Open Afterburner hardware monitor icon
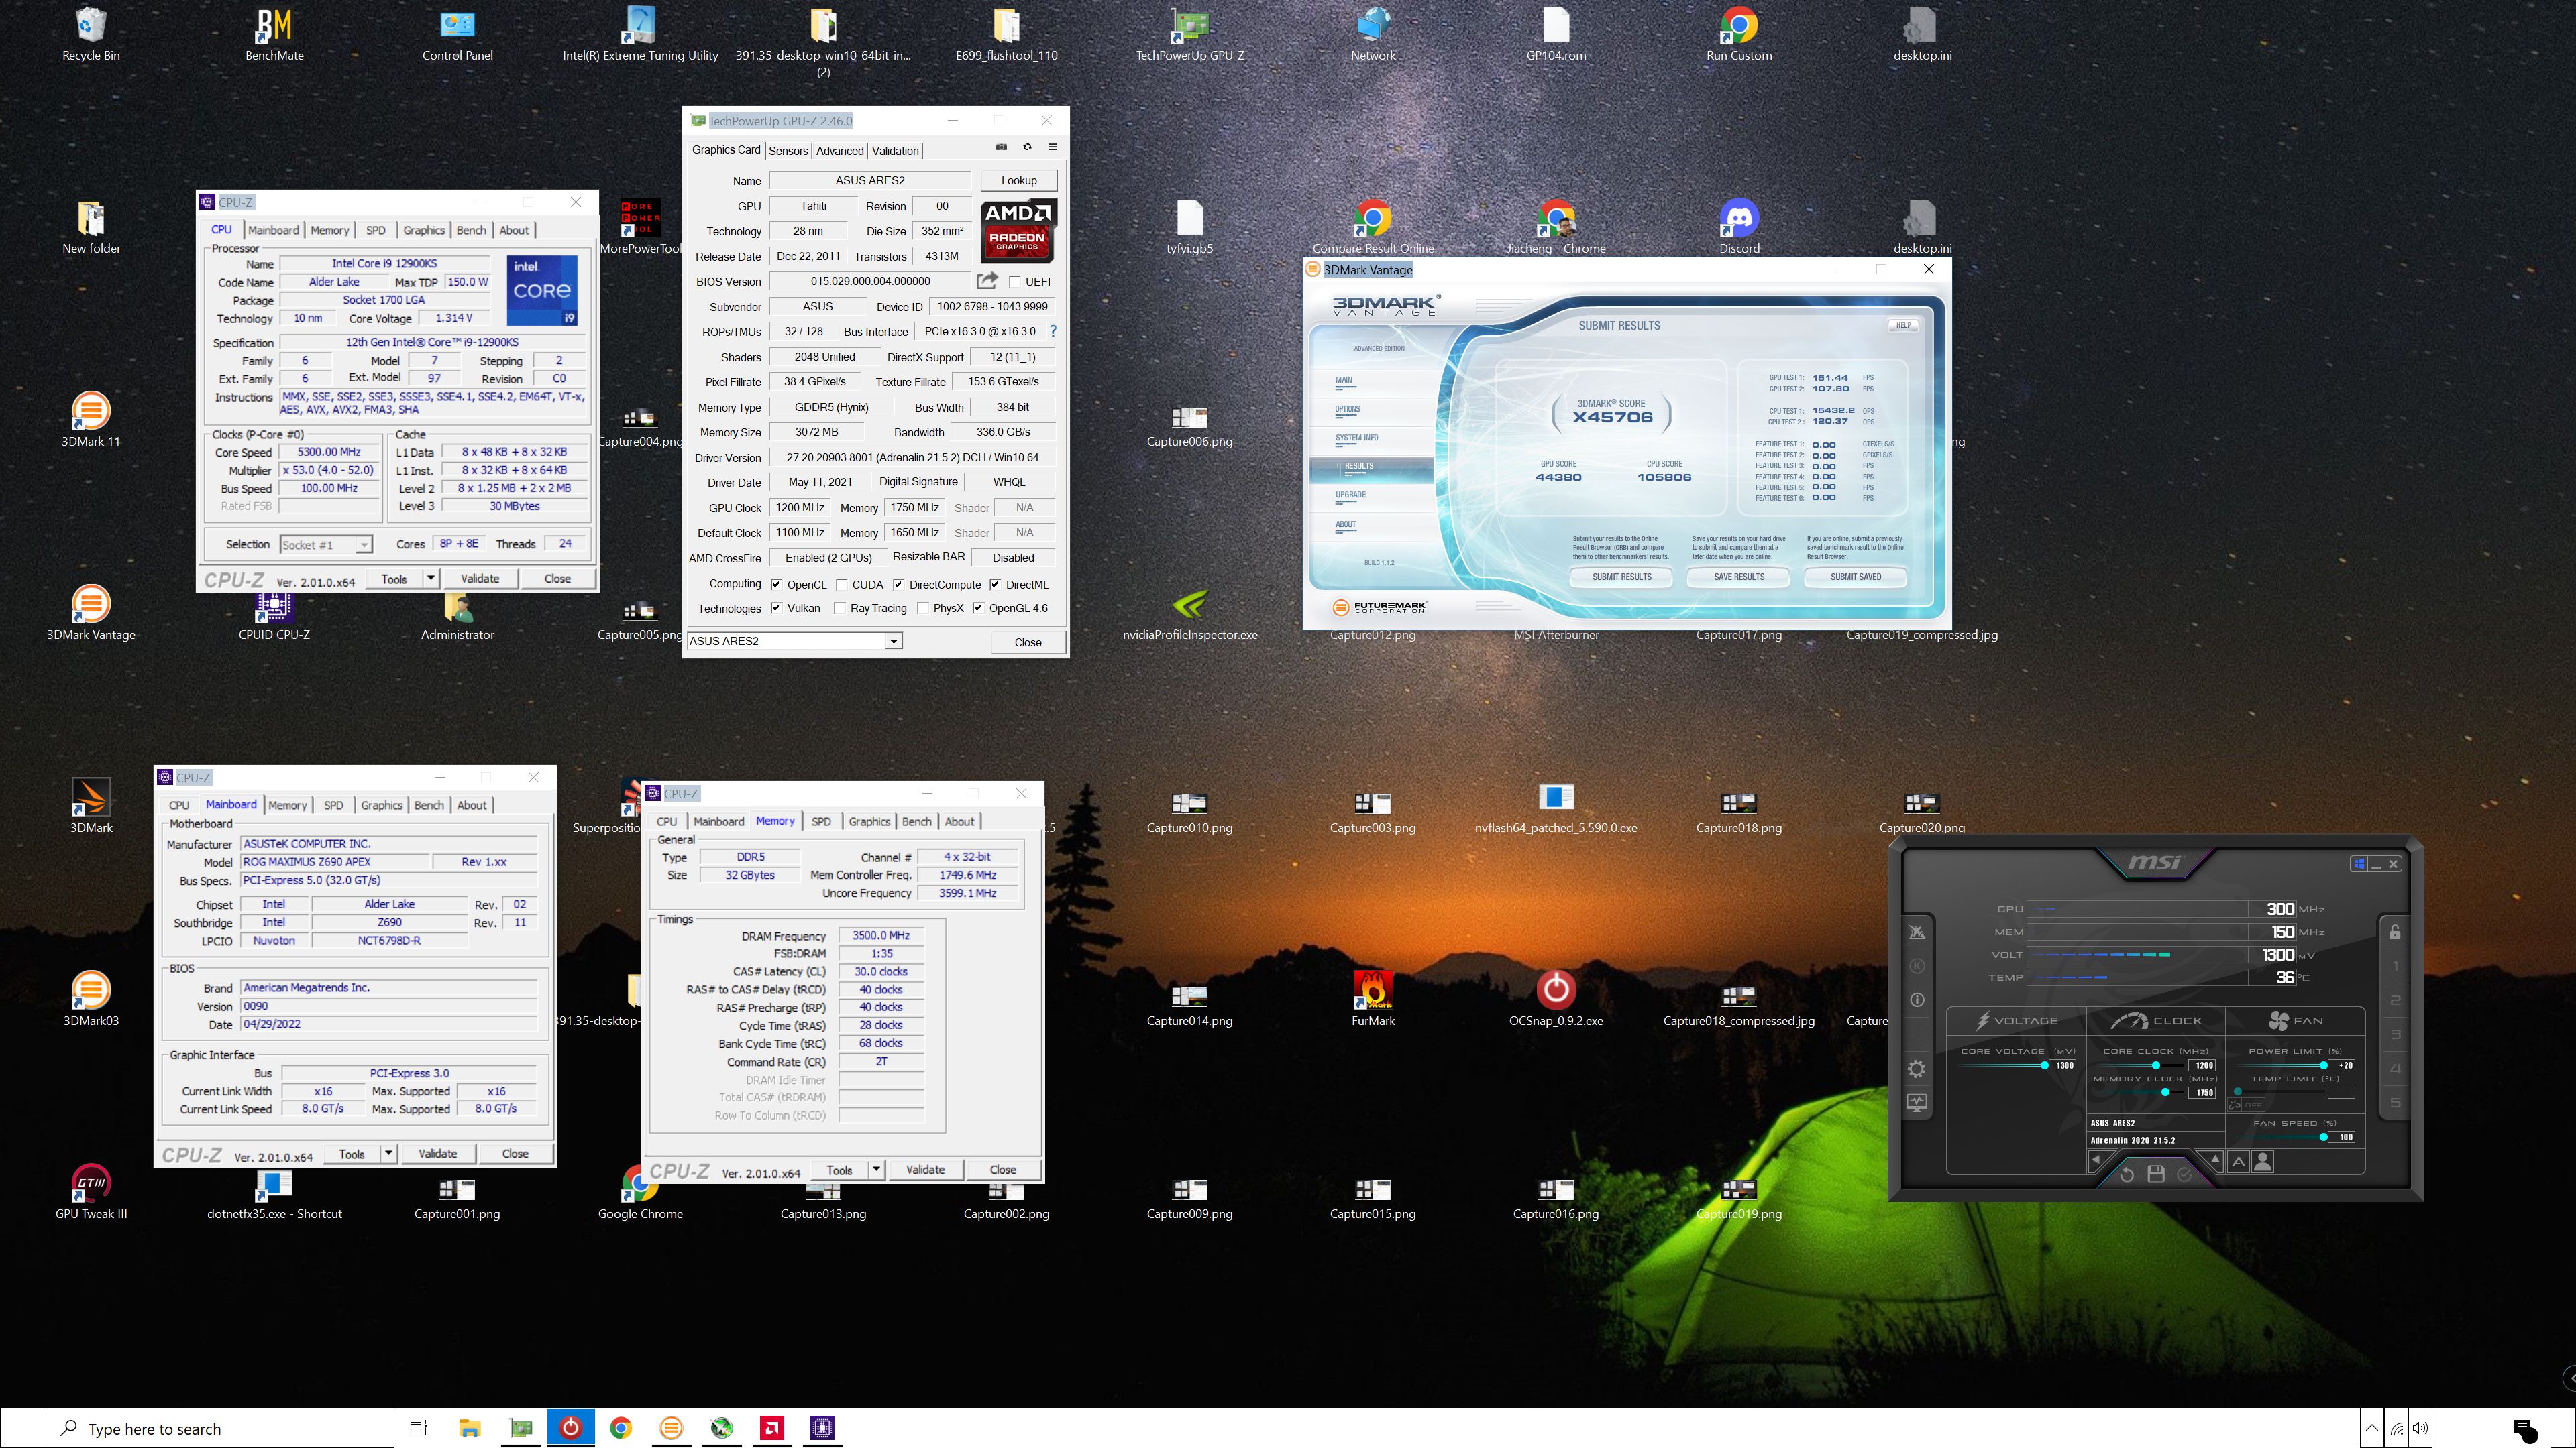The width and height of the screenshot is (2576, 1448). click(x=1916, y=1103)
